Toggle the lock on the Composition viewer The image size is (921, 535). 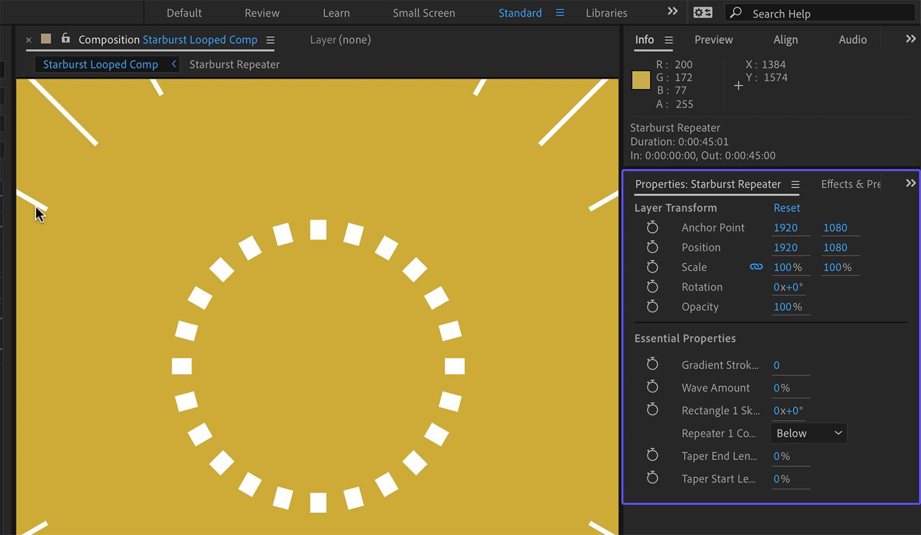pyautogui.click(x=65, y=39)
